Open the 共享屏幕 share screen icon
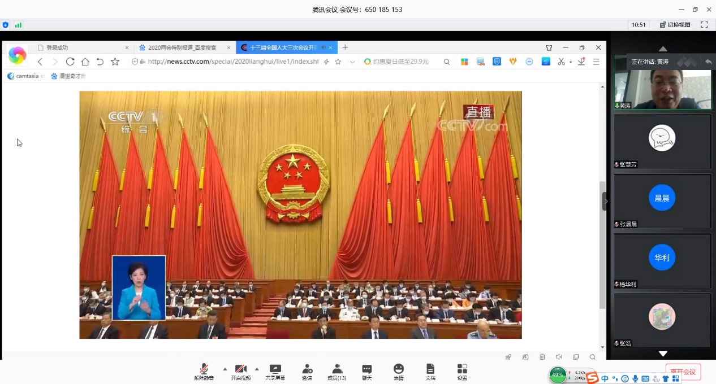Screen dimensions: 716x384 (x=275, y=372)
